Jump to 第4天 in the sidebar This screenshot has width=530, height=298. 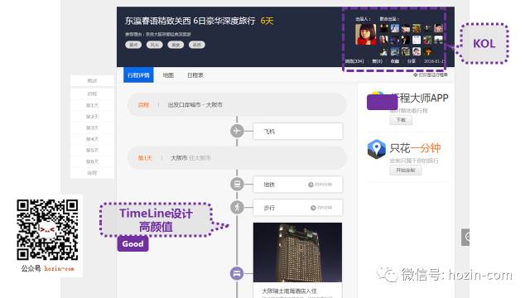coord(92,139)
